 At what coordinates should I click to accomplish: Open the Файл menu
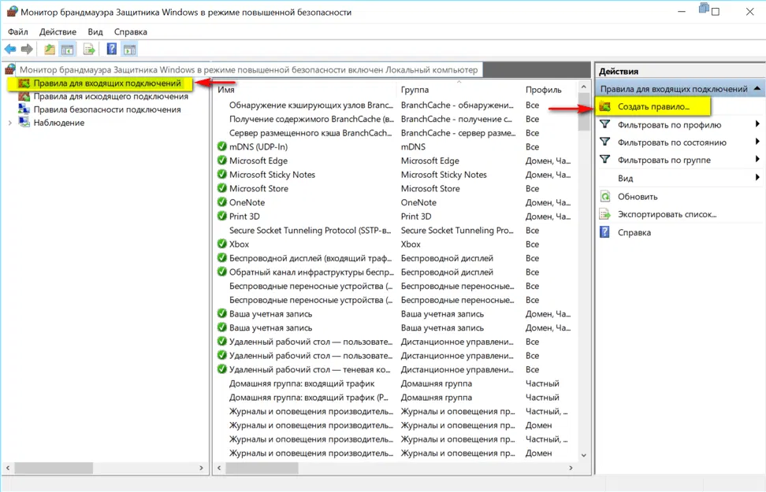click(18, 31)
